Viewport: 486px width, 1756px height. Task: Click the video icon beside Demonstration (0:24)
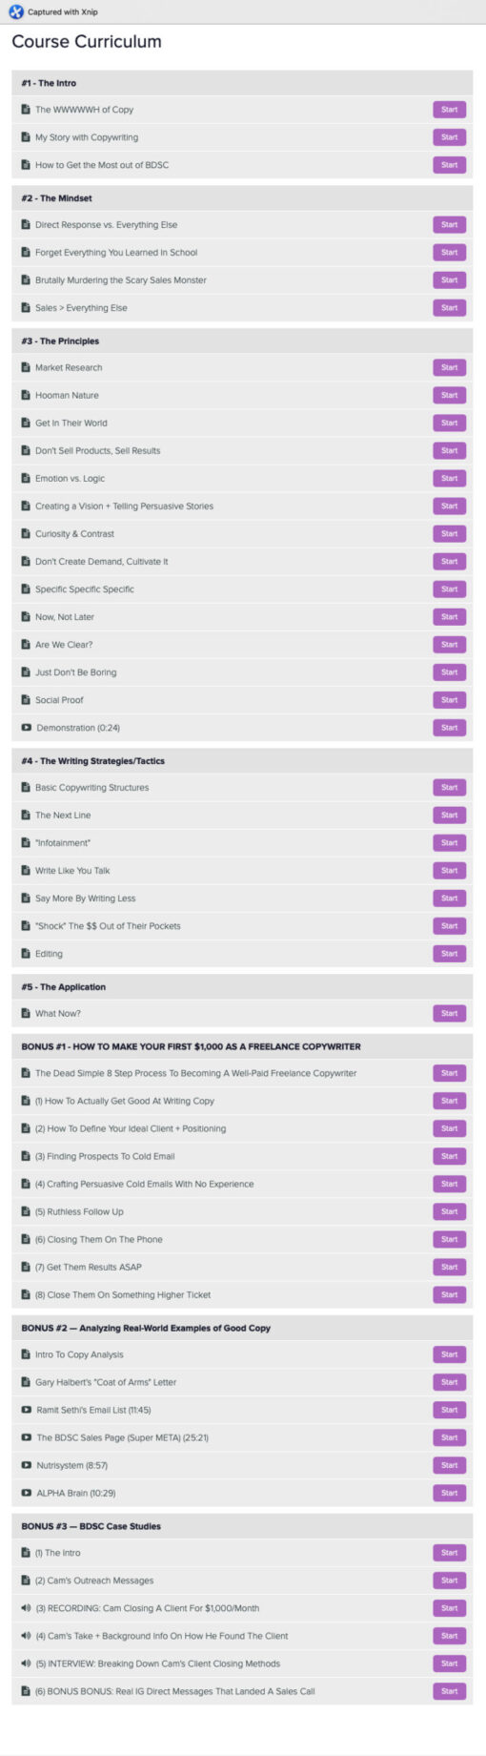(x=27, y=728)
